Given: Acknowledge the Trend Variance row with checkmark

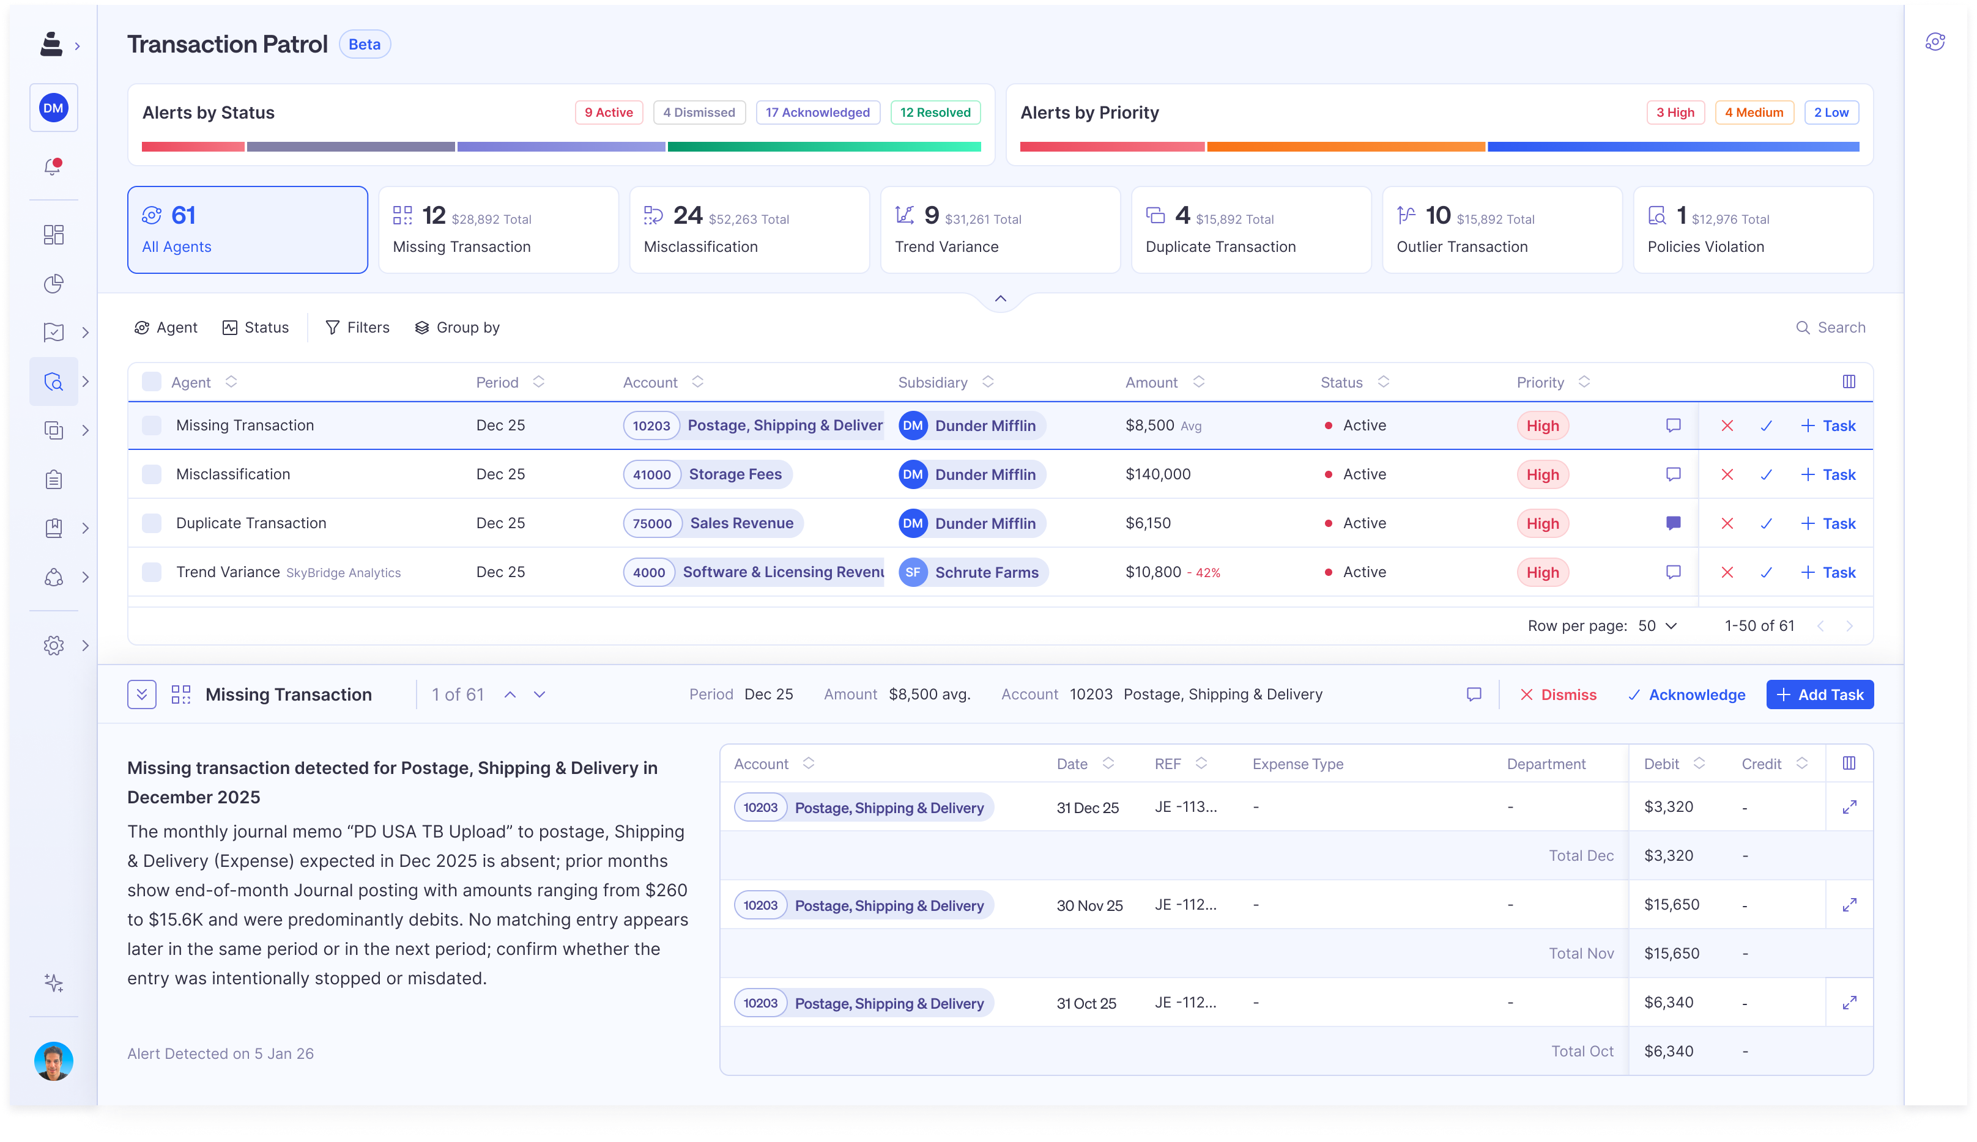Looking at the screenshot, I should click(1766, 573).
